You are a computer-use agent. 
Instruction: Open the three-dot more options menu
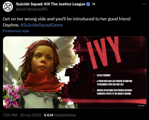pos(144,4)
